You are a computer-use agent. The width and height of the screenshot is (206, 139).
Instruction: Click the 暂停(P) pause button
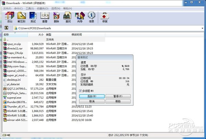click(118, 96)
